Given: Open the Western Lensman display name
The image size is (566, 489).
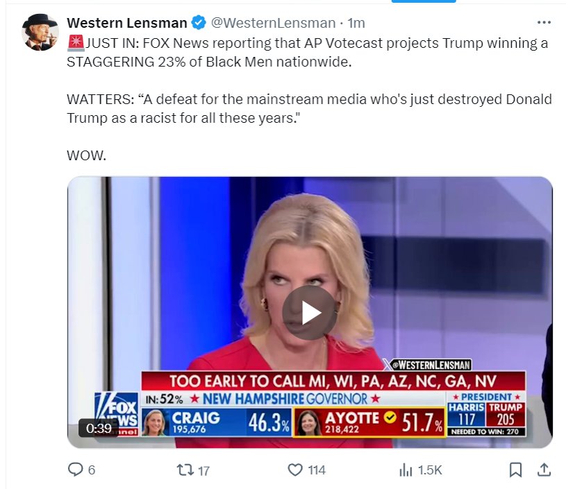Looking at the screenshot, I should pos(126,23).
